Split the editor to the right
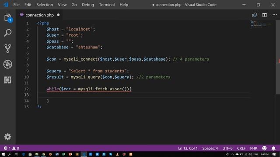This screenshot has width=280, height=157. coord(264,15)
